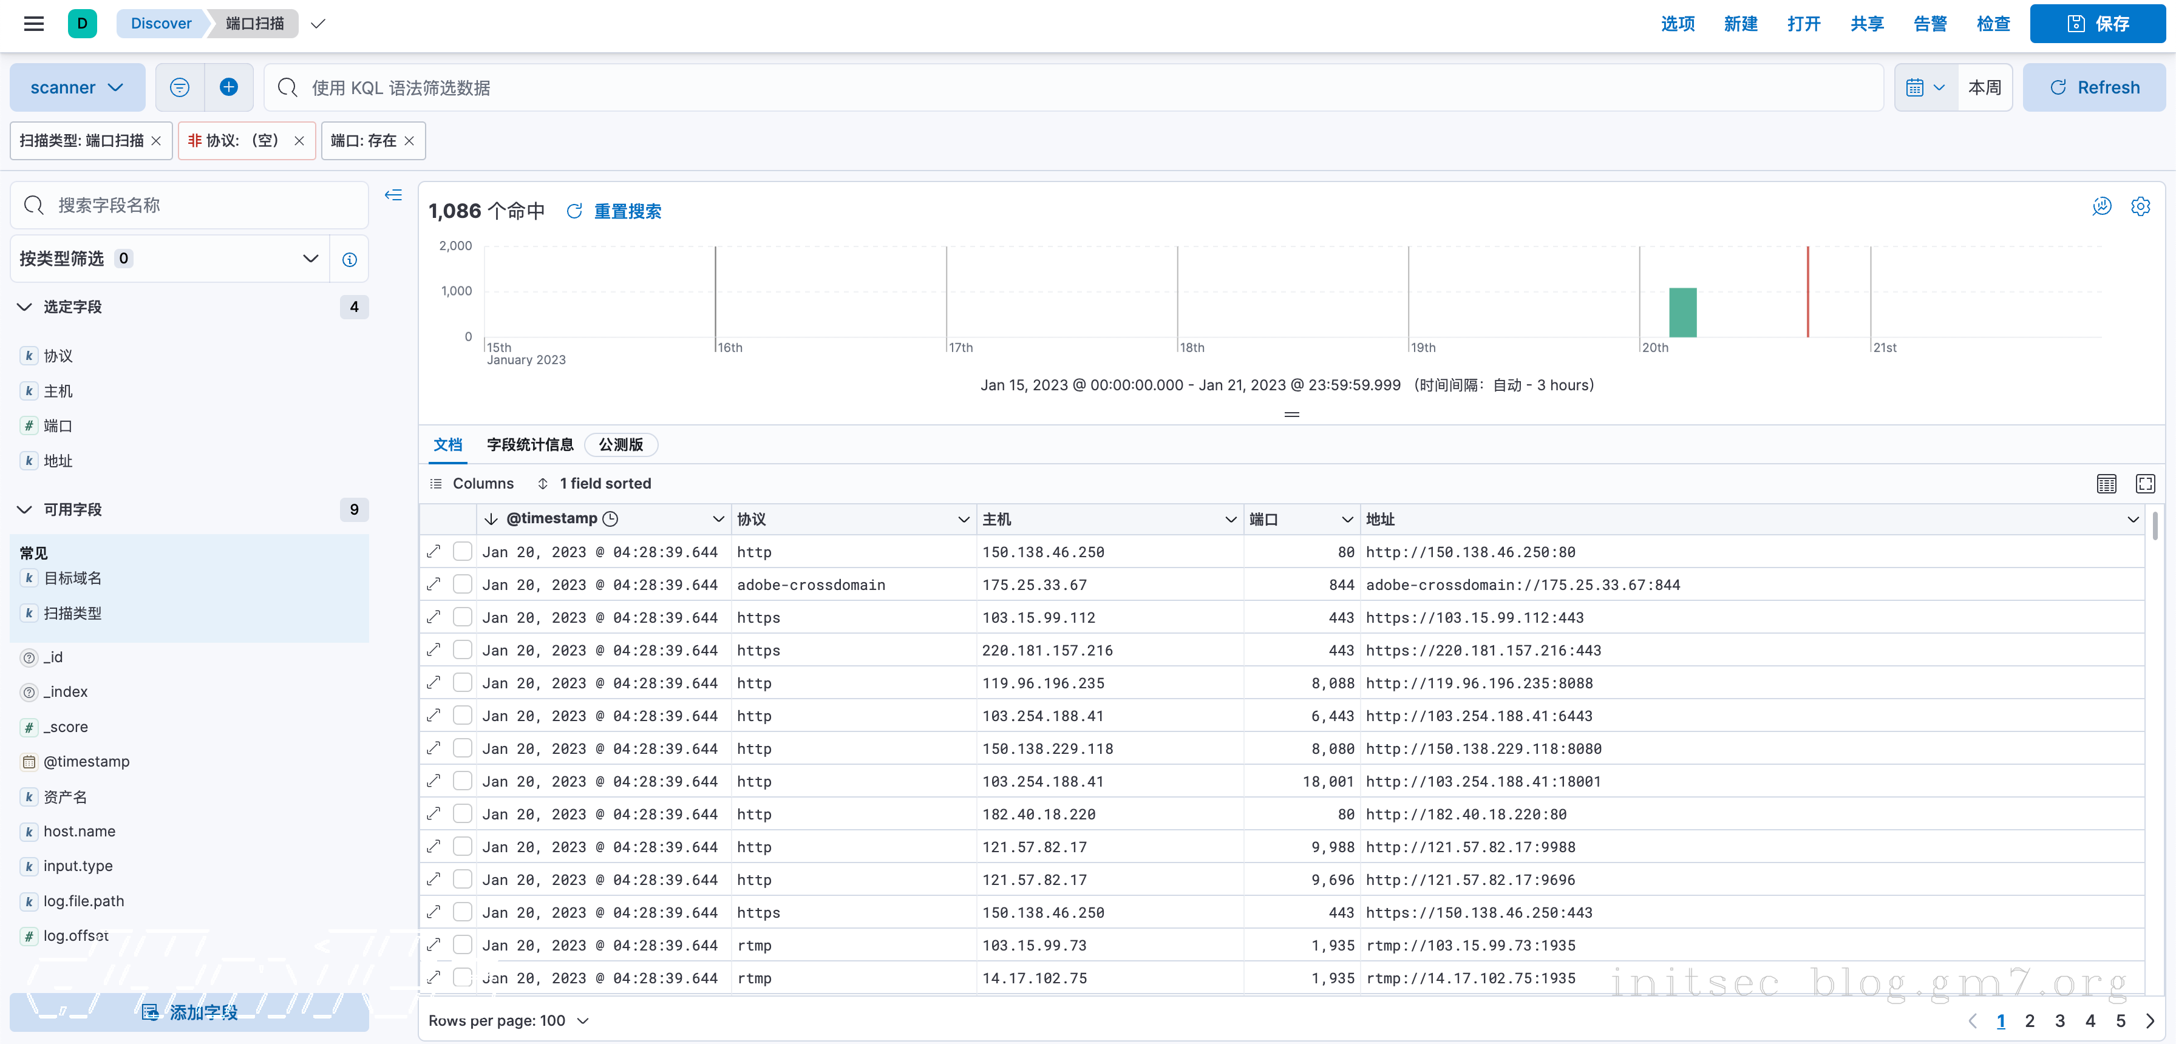Screen dimensions: 2176x1044
Task: Check the row with host 103.15.99.112
Action: pos(462,617)
